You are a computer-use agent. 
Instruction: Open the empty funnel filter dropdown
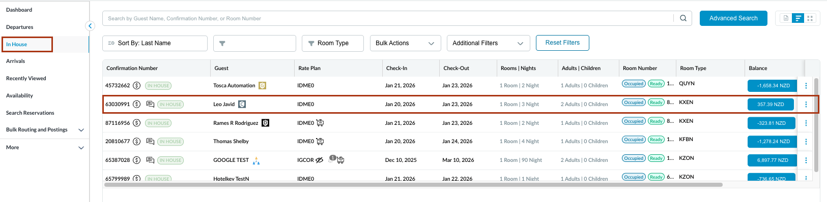pyautogui.click(x=254, y=43)
